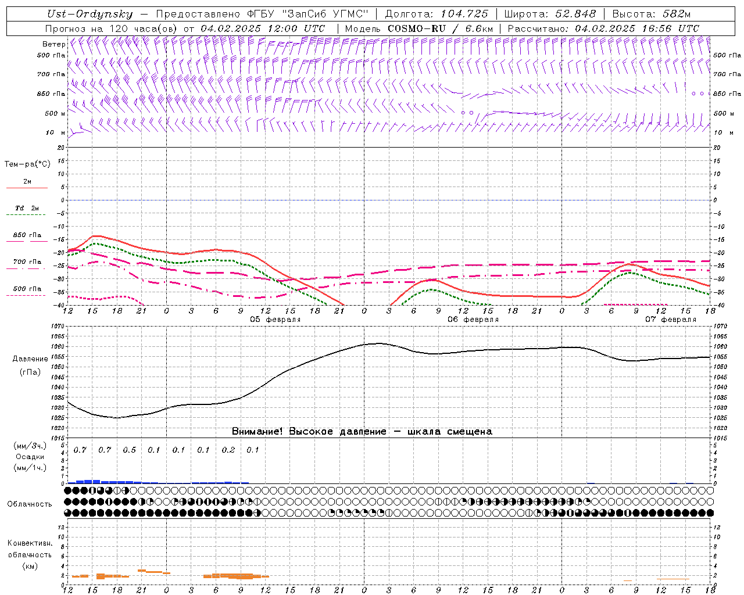The height and width of the screenshot is (595, 744).
Task: Select the calculation time Рассчитано: 04.02.2025 16:56 UTC
Action: tap(603, 28)
